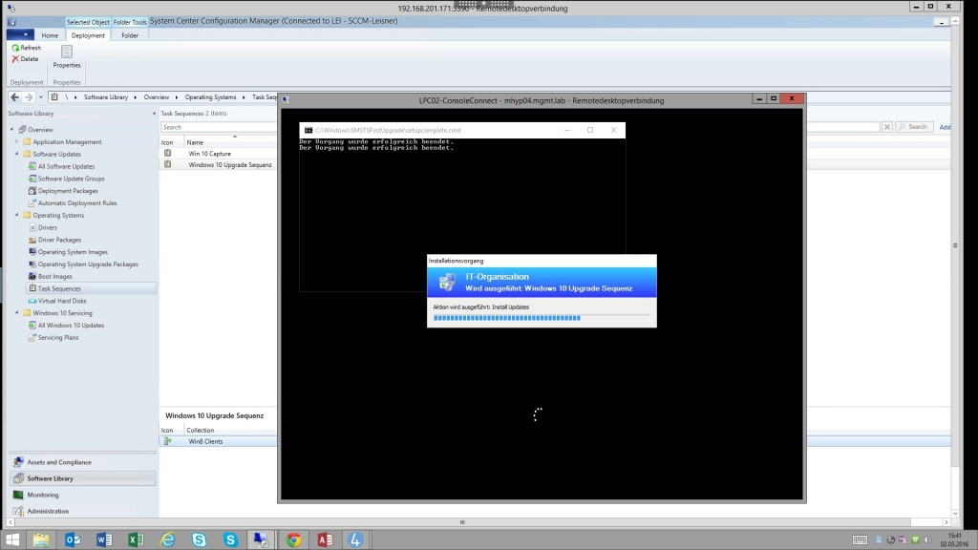Click Software Library in the breadcrumb
The height and width of the screenshot is (550, 978).
click(x=105, y=97)
